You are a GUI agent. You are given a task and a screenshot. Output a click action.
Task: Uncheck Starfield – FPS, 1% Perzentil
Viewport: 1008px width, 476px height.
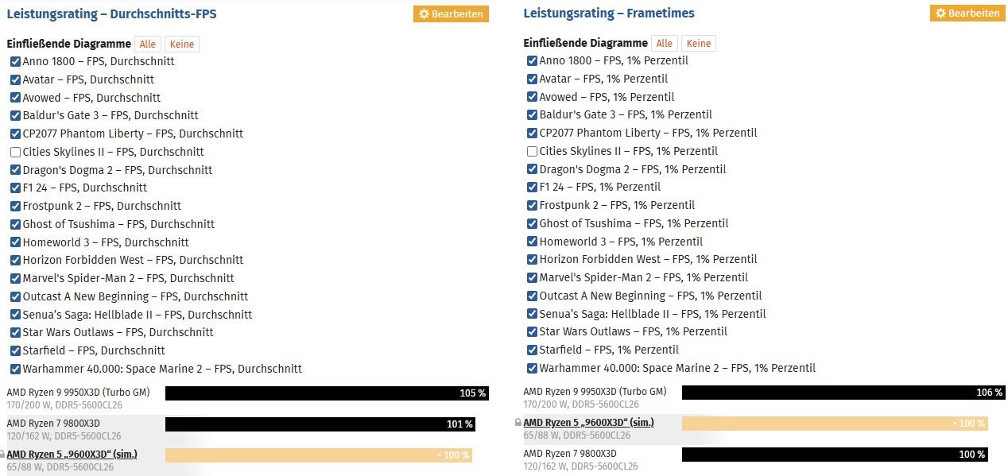click(533, 350)
